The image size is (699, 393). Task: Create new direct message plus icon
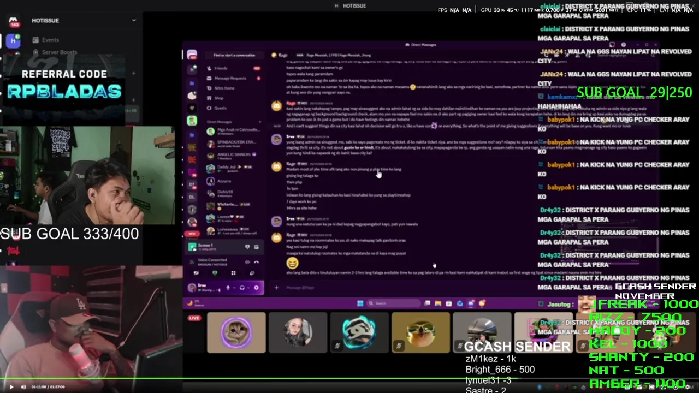point(259,122)
